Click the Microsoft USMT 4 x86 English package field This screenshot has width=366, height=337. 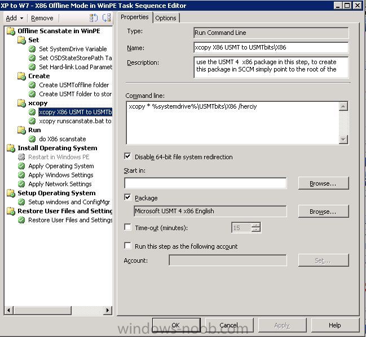tap(210, 211)
